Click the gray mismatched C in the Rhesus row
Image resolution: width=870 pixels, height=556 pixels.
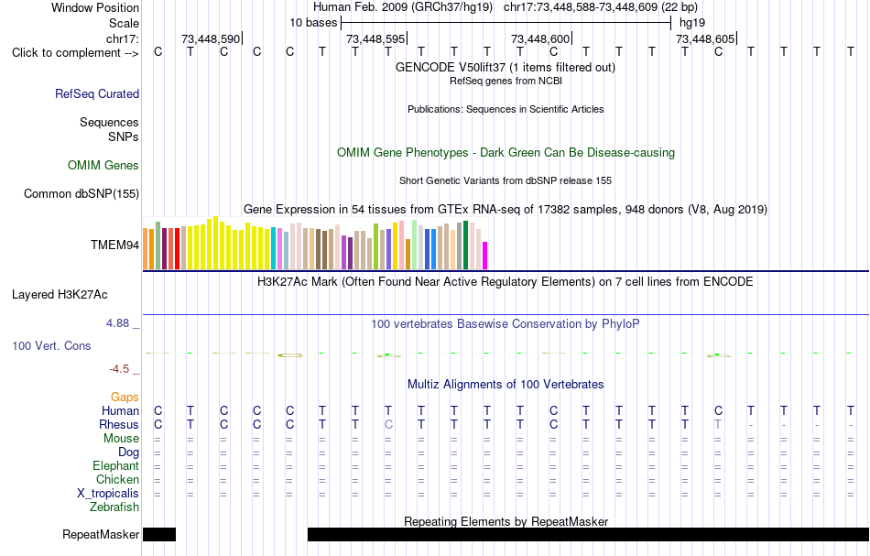pos(388,424)
